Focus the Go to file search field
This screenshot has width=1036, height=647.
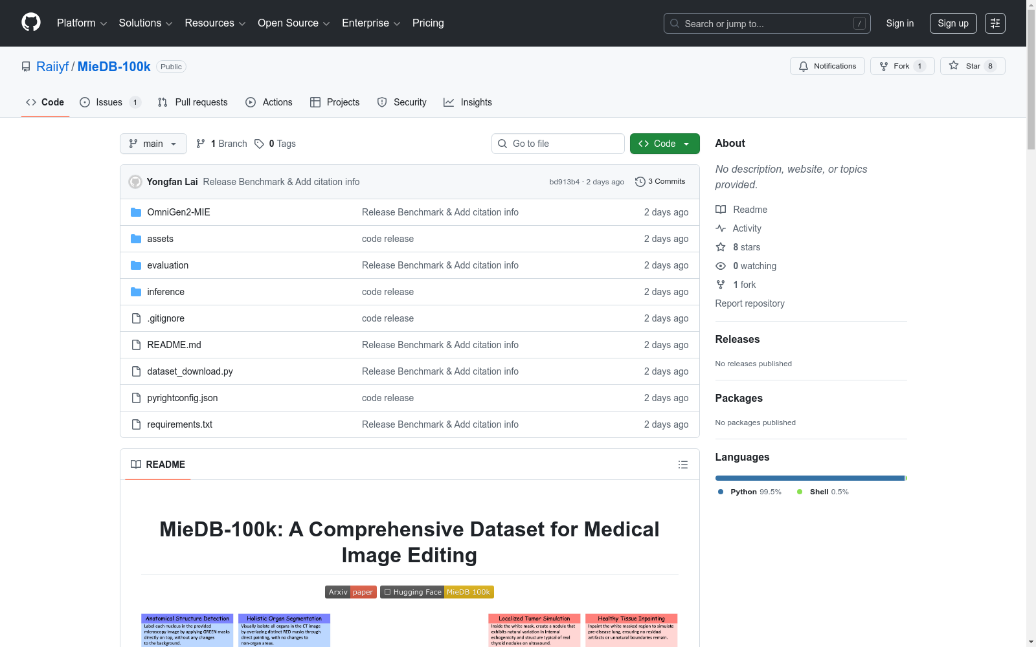pos(558,144)
